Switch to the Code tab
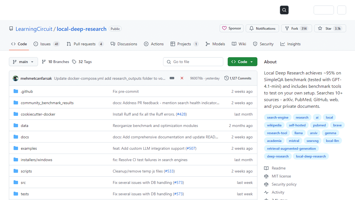This screenshot has width=355, height=200. (x=19, y=44)
